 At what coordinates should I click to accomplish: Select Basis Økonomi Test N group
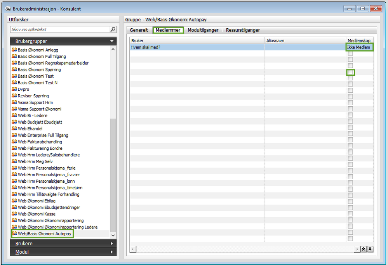(38, 83)
